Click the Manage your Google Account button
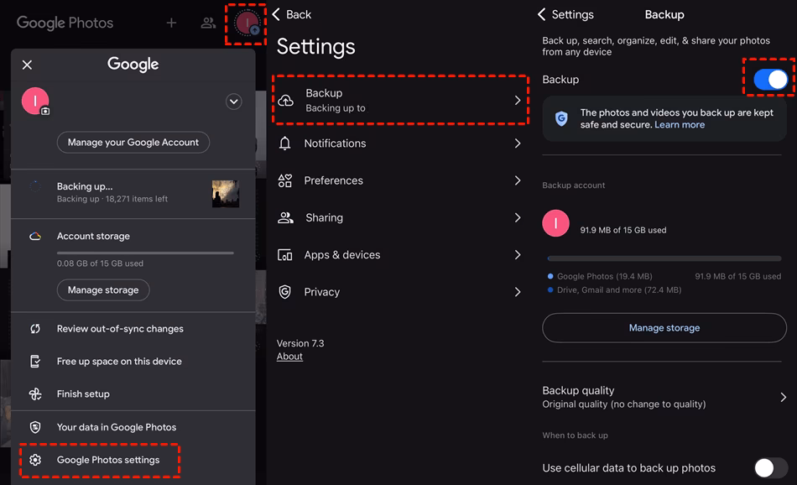This screenshot has width=797, height=485. coord(133,142)
